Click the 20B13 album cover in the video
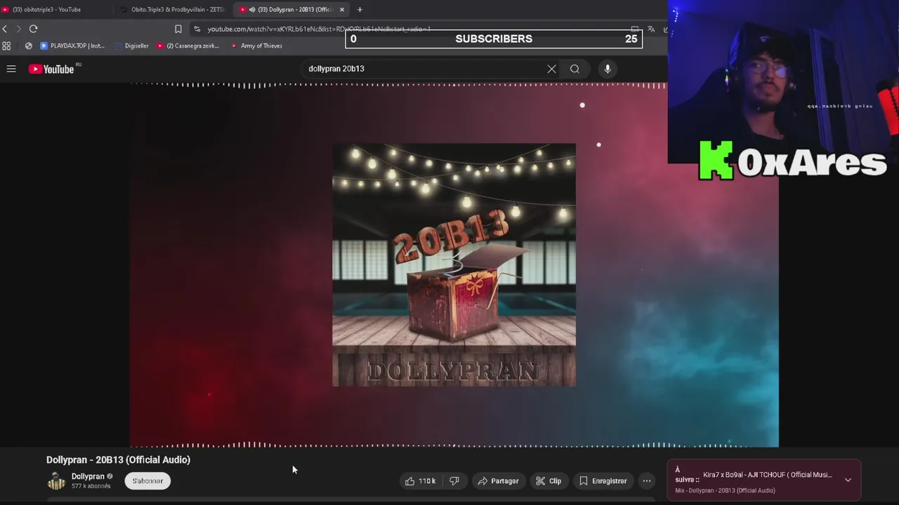Image resolution: width=899 pixels, height=505 pixels. click(x=454, y=265)
